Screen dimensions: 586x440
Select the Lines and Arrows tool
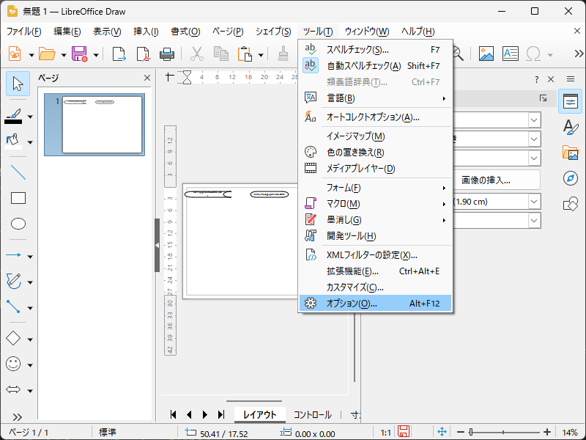tap(14, 255)
